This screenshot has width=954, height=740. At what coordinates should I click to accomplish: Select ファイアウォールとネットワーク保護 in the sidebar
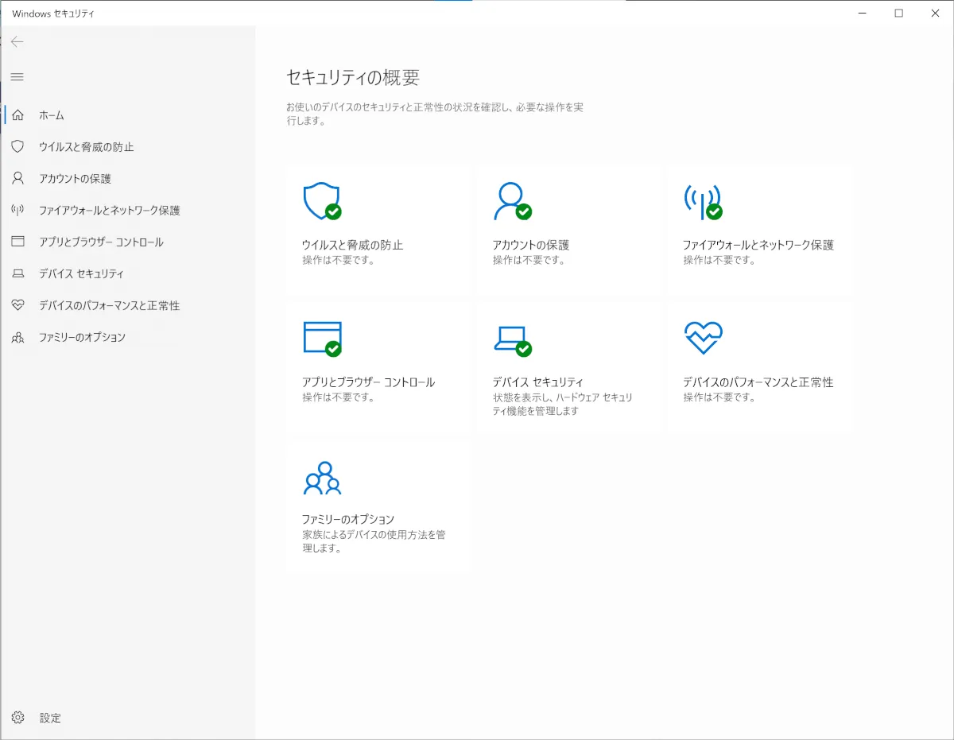pyautogui.click(x=109, y=211)
